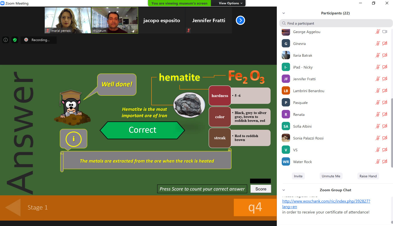Click the yellow info circle icon on slide
Viewport: 393px width, 226px height.
[x=73, y=139]
